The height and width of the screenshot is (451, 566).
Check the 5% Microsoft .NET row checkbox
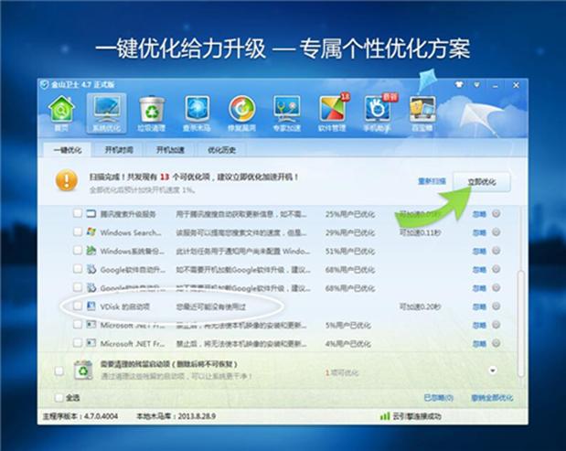tap(78, 324)
